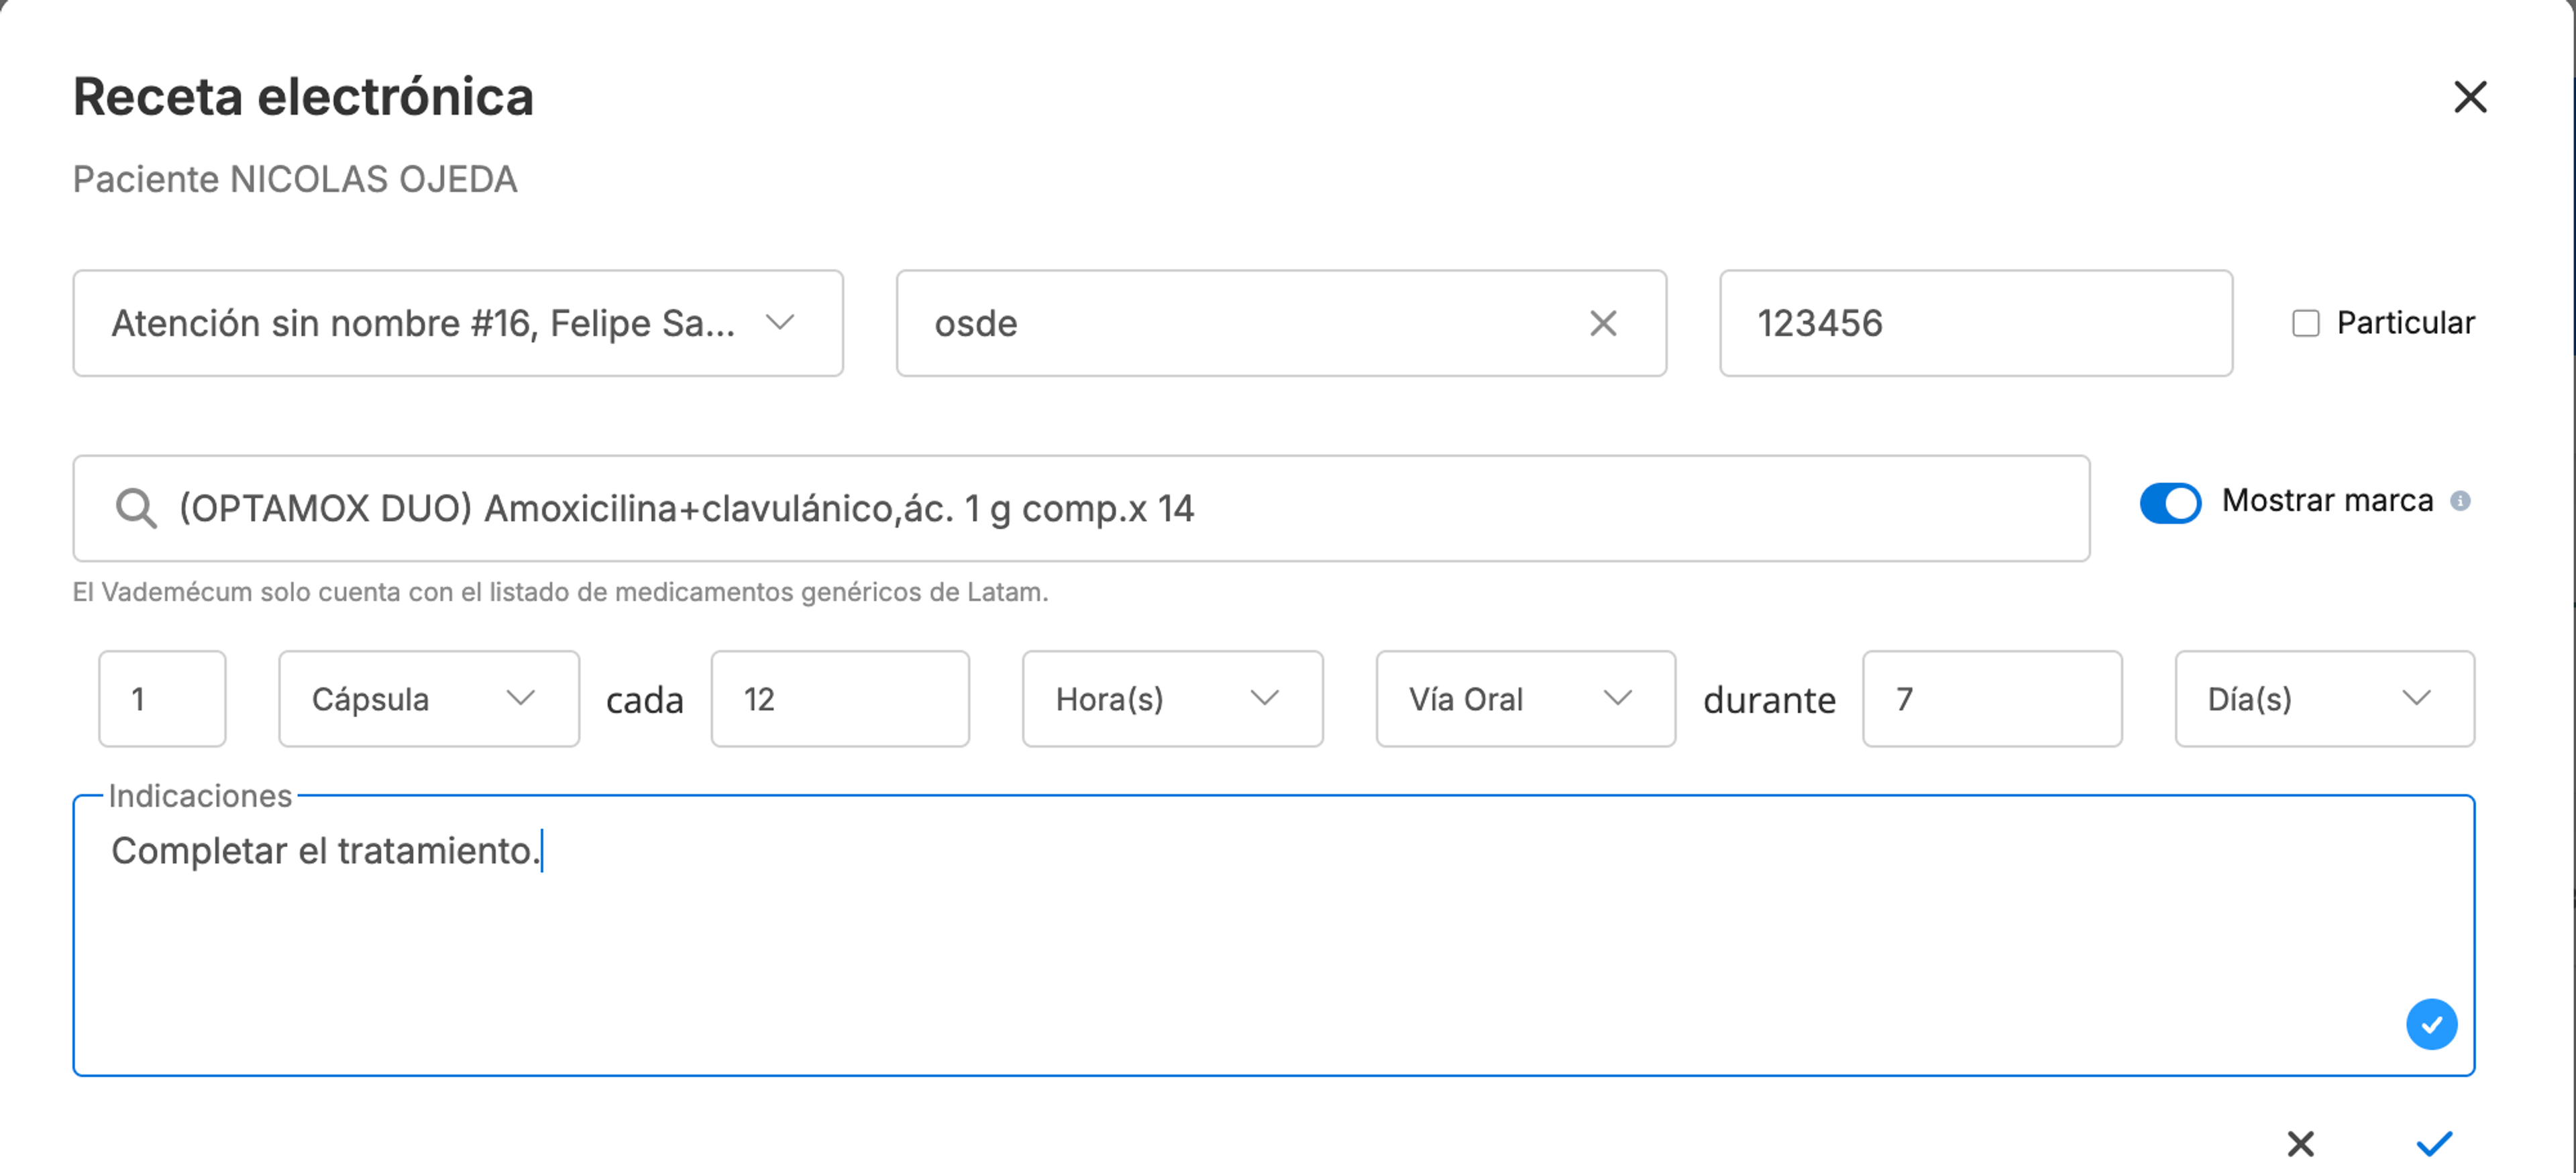This screenshot has height=1173, width=2576.
Task: Click the OPTAMOX DUO medication search field
Action: [x=1081, y=508]
